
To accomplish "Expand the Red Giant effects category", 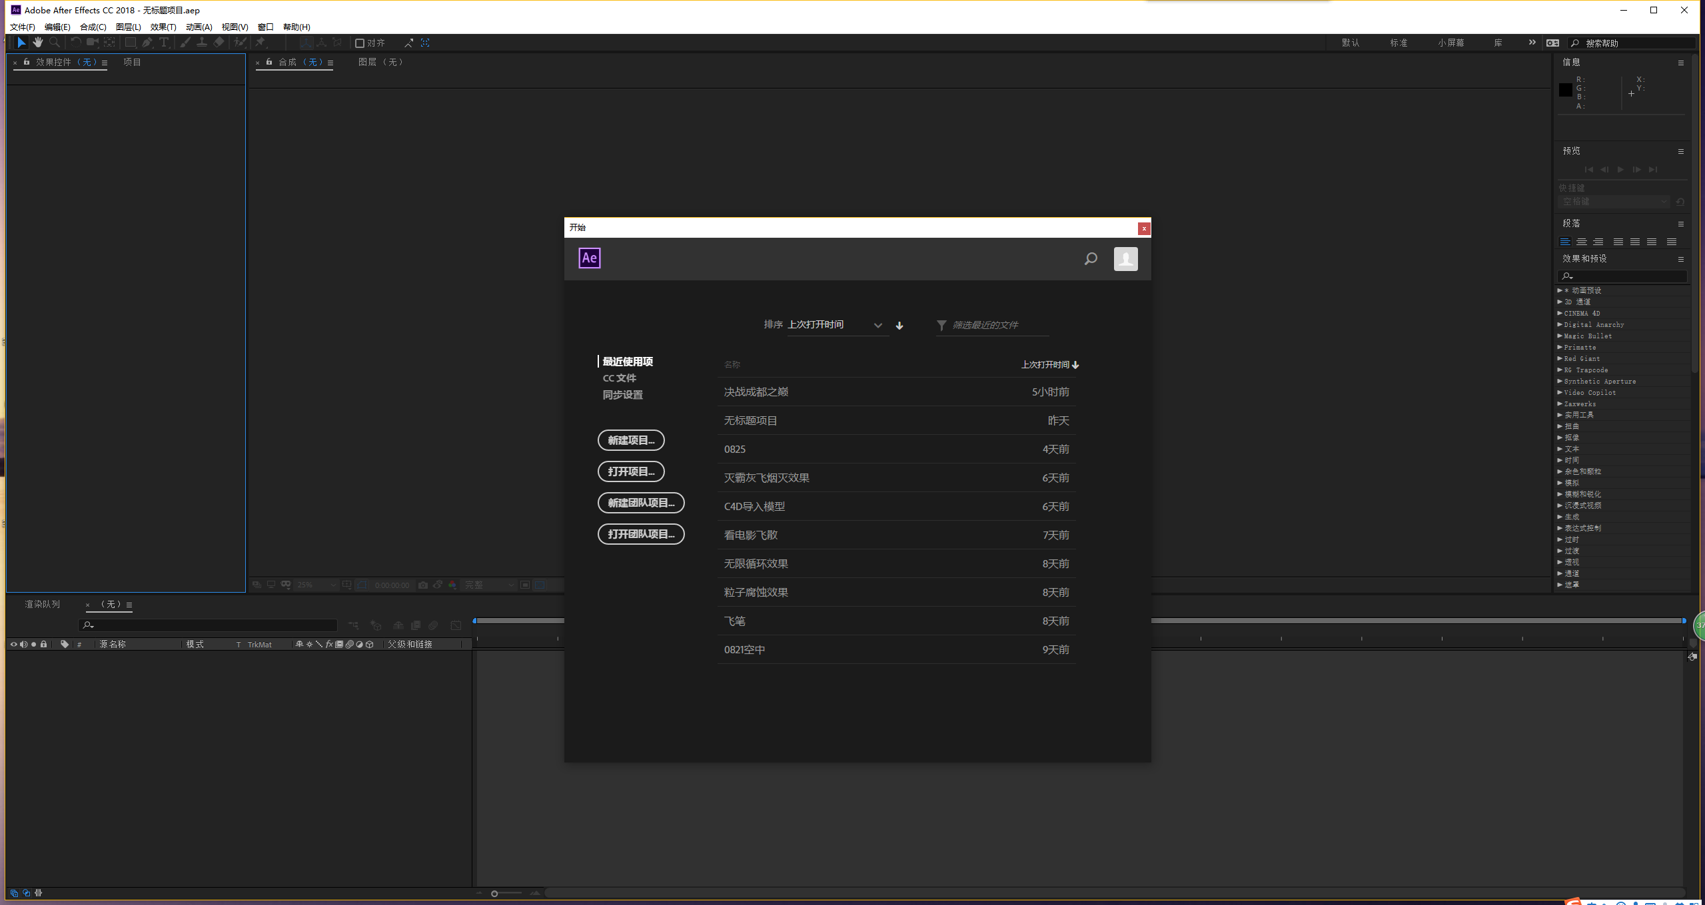I will (1560, 358).
